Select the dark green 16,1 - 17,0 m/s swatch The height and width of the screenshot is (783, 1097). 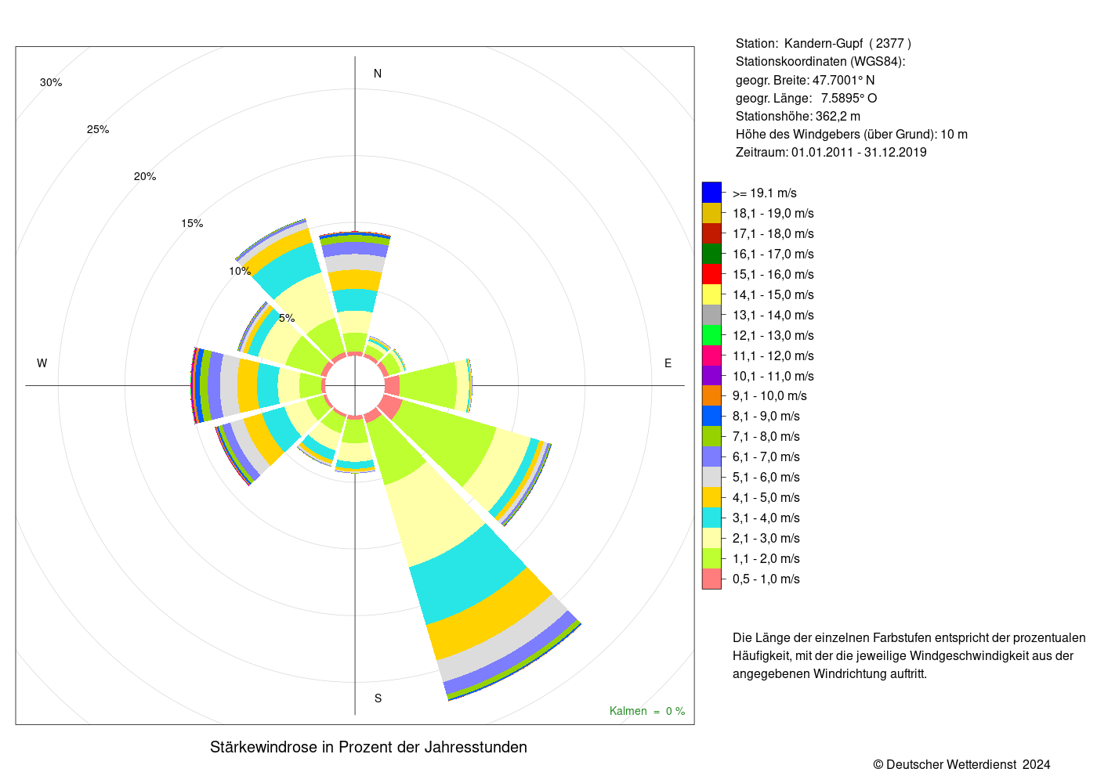point(711,254)
